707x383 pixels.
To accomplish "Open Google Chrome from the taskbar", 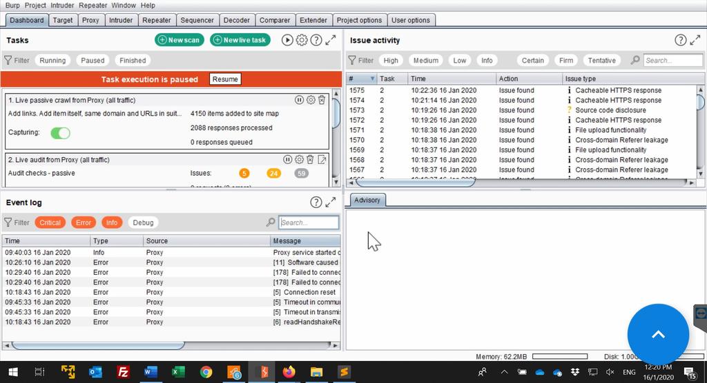I will point(206,372).
